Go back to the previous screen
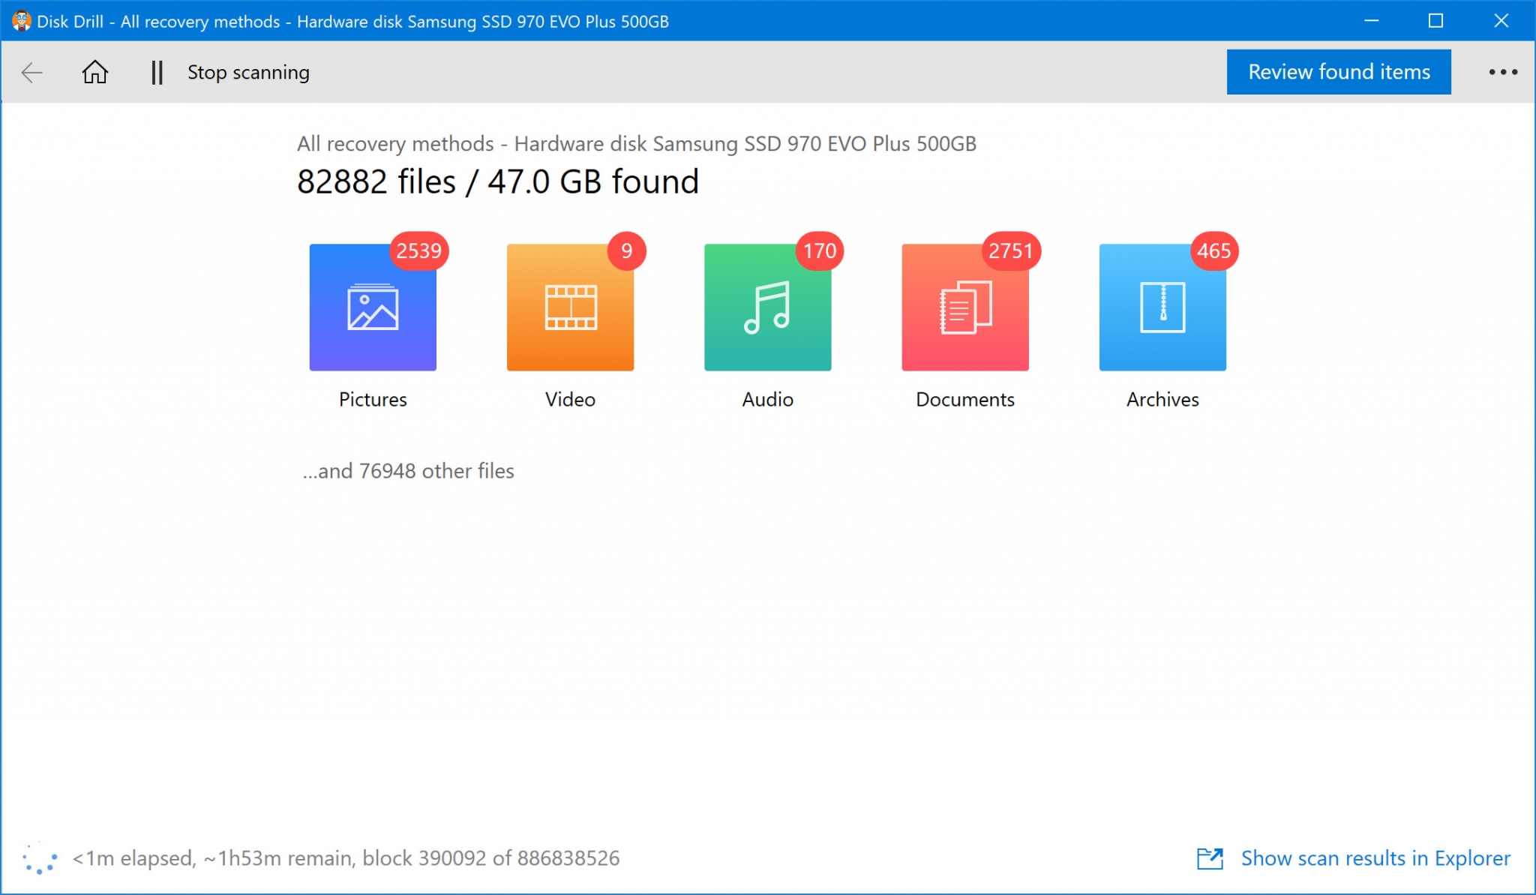 [x=31, y=72]
